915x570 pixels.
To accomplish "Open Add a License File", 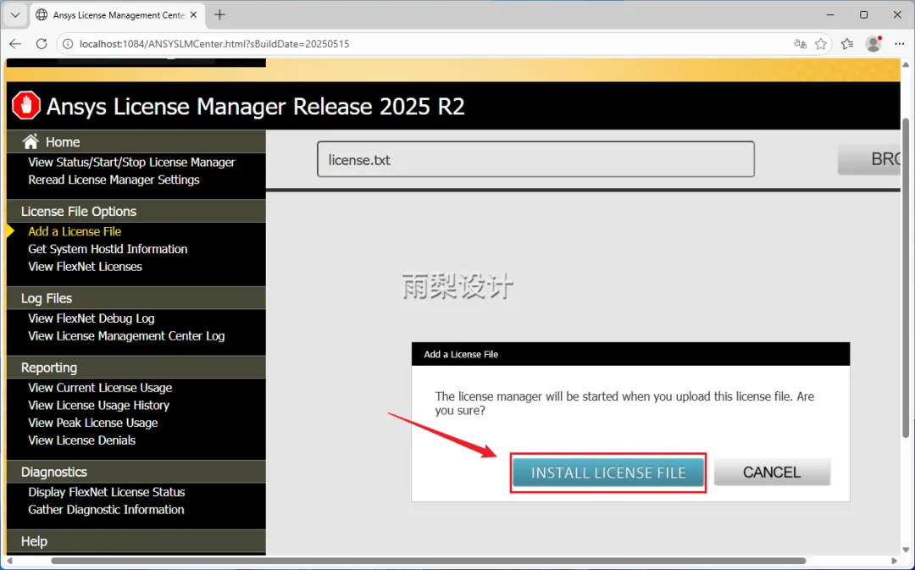I will coord(75,231).
